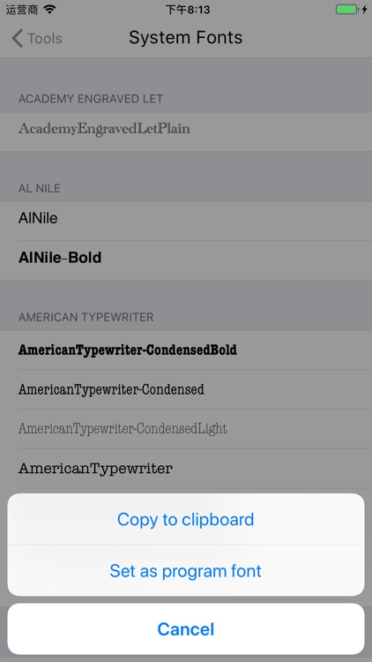372x662 pixels.
Task: Select AmericanTypewriter-CondensedBold font
Action: [186, 350]
